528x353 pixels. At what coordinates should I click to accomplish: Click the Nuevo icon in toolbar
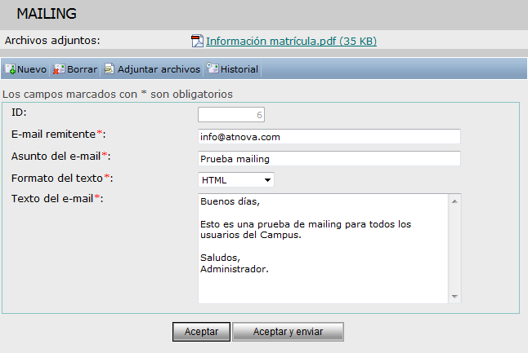point(10,69)
